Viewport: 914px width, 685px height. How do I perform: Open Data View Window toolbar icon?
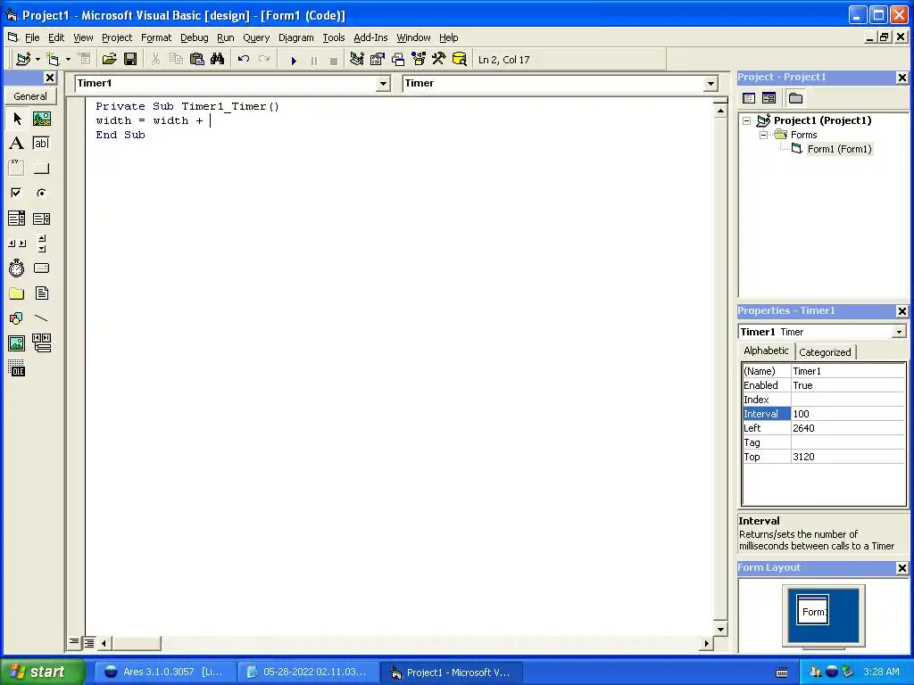(x=460, y=59)
